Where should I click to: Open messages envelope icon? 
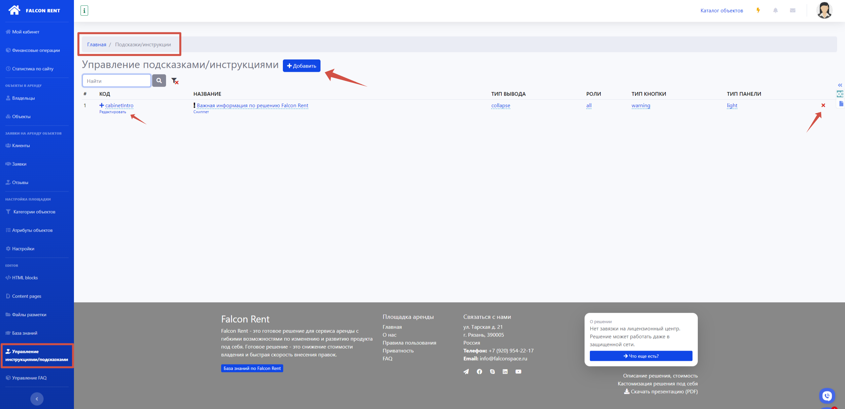point(793,11)
